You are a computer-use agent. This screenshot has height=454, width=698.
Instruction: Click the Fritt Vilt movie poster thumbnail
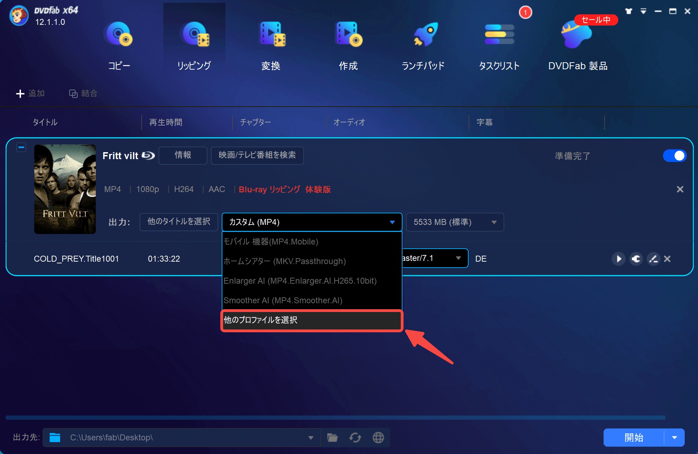tap(65, 189)
